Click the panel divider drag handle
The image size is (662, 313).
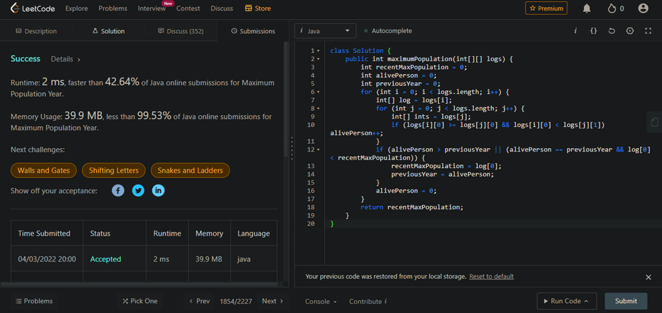292,147
